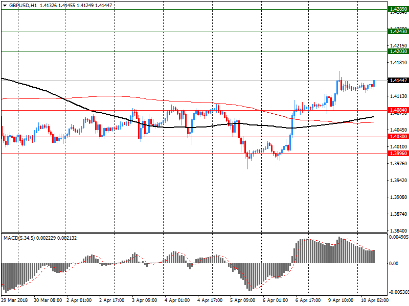The width and height of the screenshot is (409, 306).
Task: Click the 1.41130 price scale value
Action: coord(398,96)
